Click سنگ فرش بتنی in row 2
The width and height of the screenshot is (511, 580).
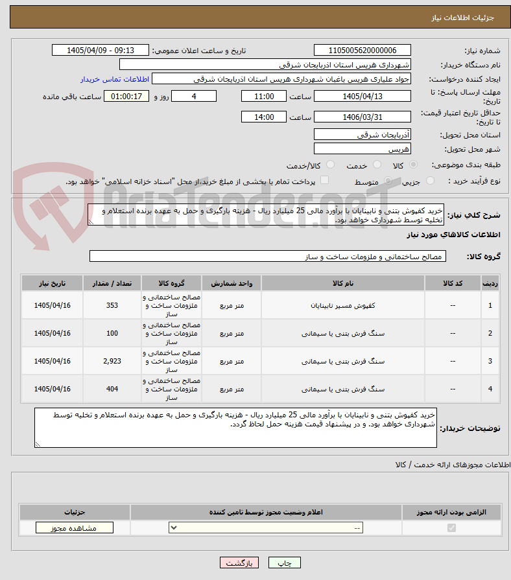pyautogui.click(x=342, y=334)
